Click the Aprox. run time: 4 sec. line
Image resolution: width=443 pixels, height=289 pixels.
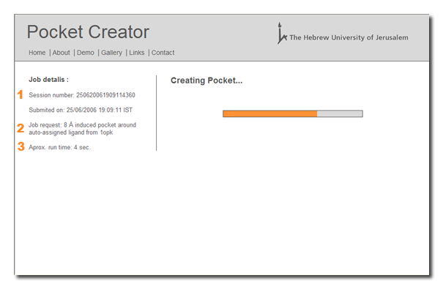click(59, 147)
